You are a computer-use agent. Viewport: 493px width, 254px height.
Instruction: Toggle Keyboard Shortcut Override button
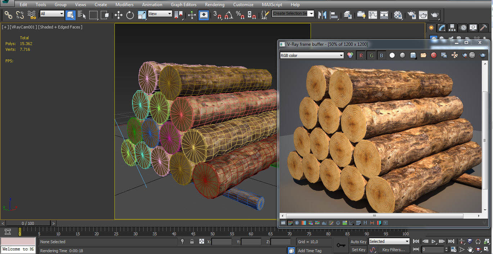click(x=204, y=15)
